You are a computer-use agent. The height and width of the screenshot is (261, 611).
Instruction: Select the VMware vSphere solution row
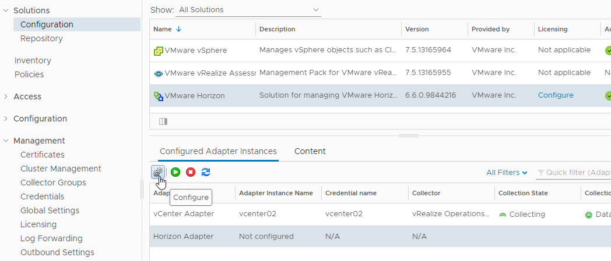coord(380,51)
